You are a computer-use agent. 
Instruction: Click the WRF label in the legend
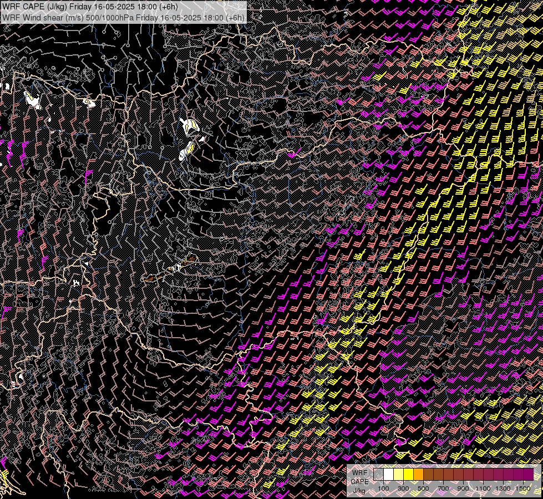tap(360, 473)
